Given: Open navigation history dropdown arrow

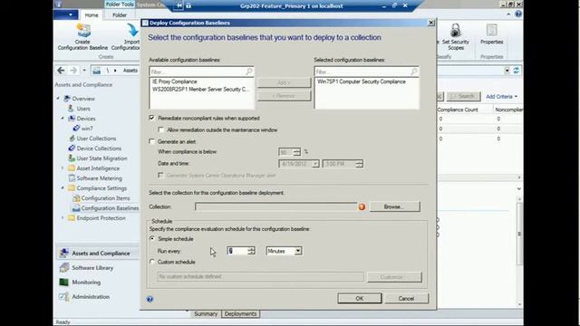Looking at the screenshot, I should tap(84, 71).
